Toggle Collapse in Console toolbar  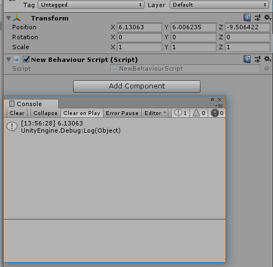(x=45, y=113)
